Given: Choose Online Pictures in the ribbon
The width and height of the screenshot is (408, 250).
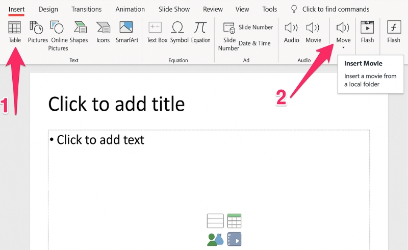Looking at the screenshot, I should click(x=59, y=36).
